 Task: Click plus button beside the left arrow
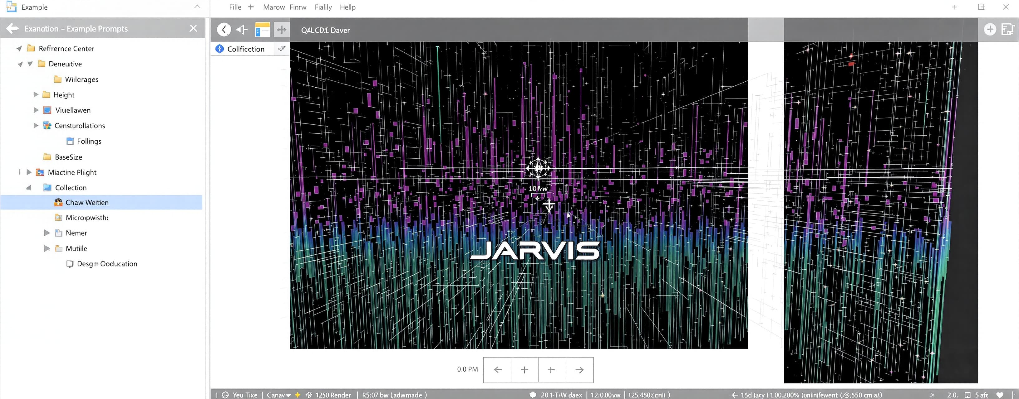[x=524, y=370]
